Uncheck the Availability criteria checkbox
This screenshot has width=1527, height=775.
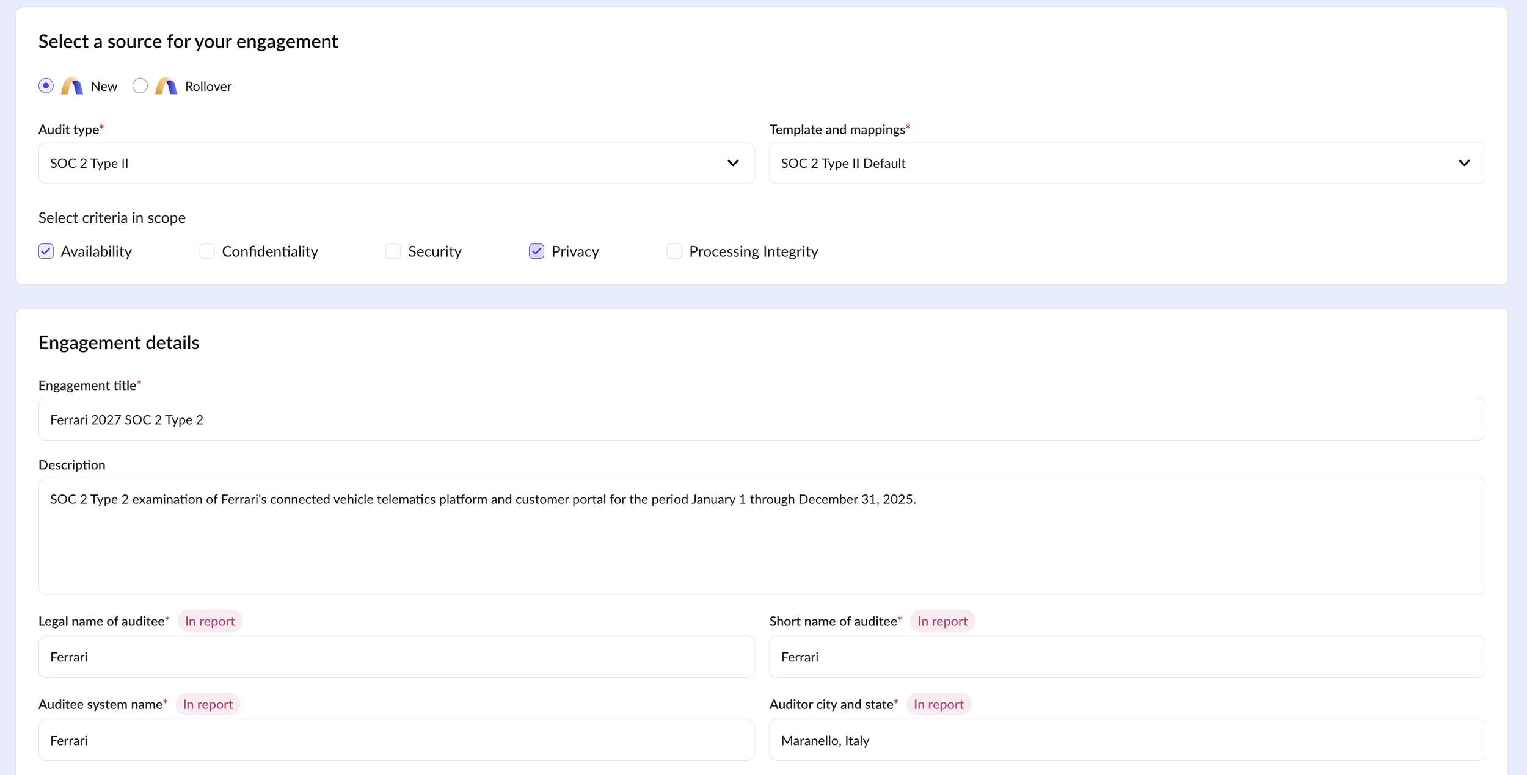pos(46,251)
